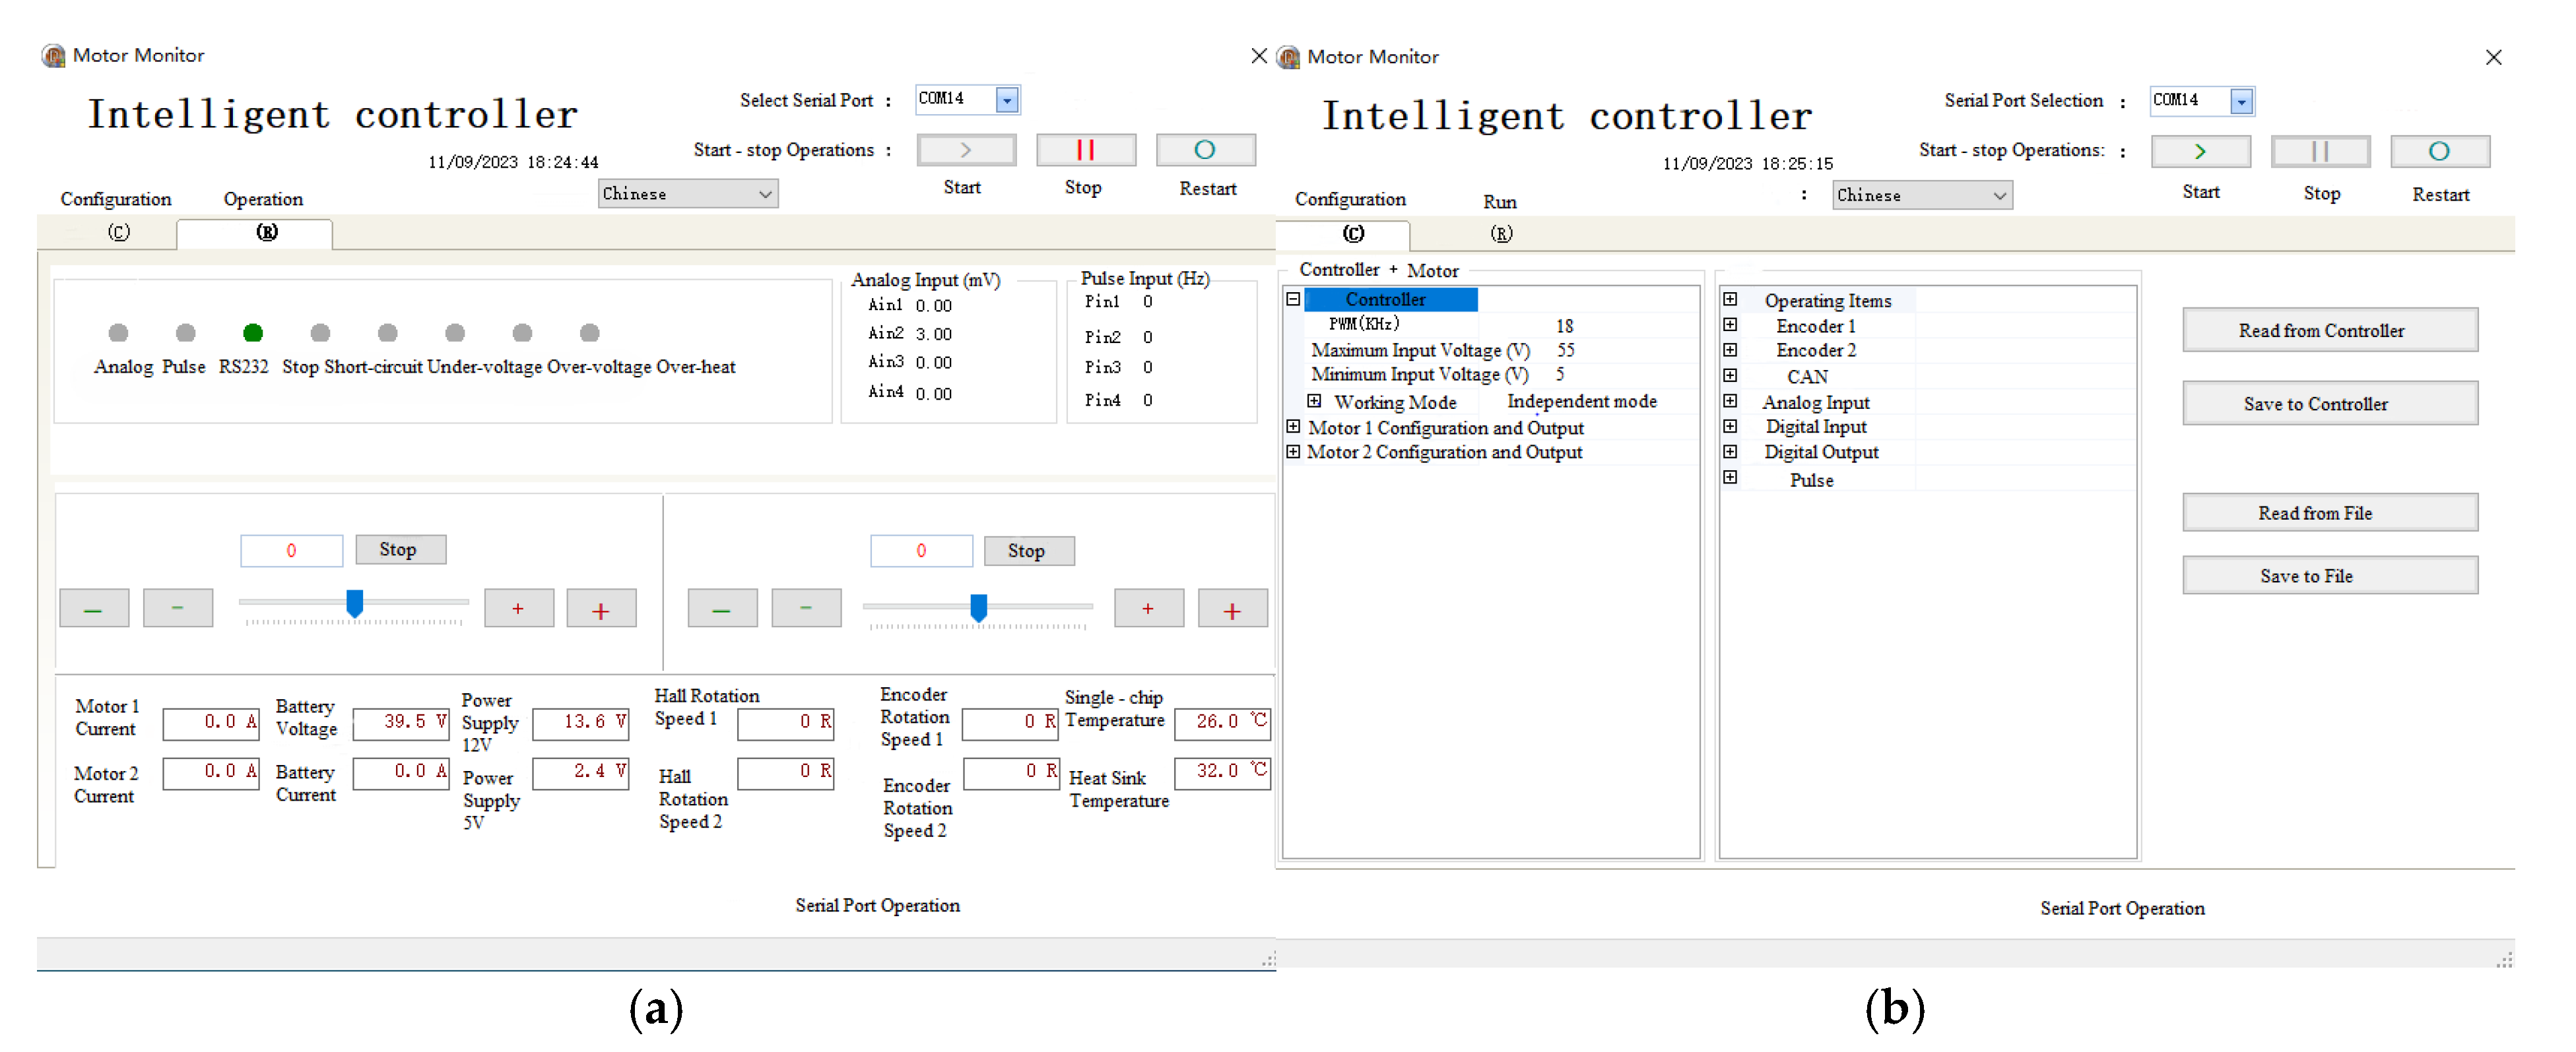Switch to the (C) Configuration tab in left window
This screenshot has height=1052, width=2576.
pos(118,233)
